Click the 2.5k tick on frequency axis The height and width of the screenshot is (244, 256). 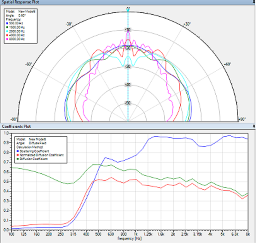click(x=185, y=234)
